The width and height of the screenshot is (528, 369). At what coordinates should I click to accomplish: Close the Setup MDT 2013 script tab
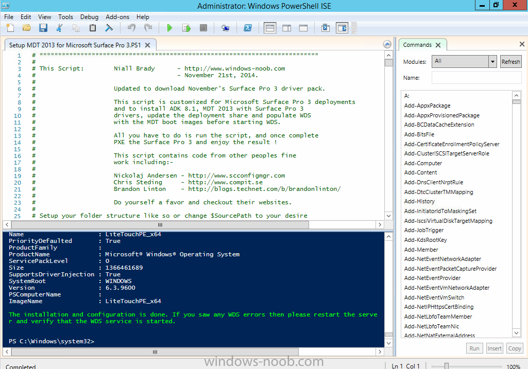tap(147, 45)
